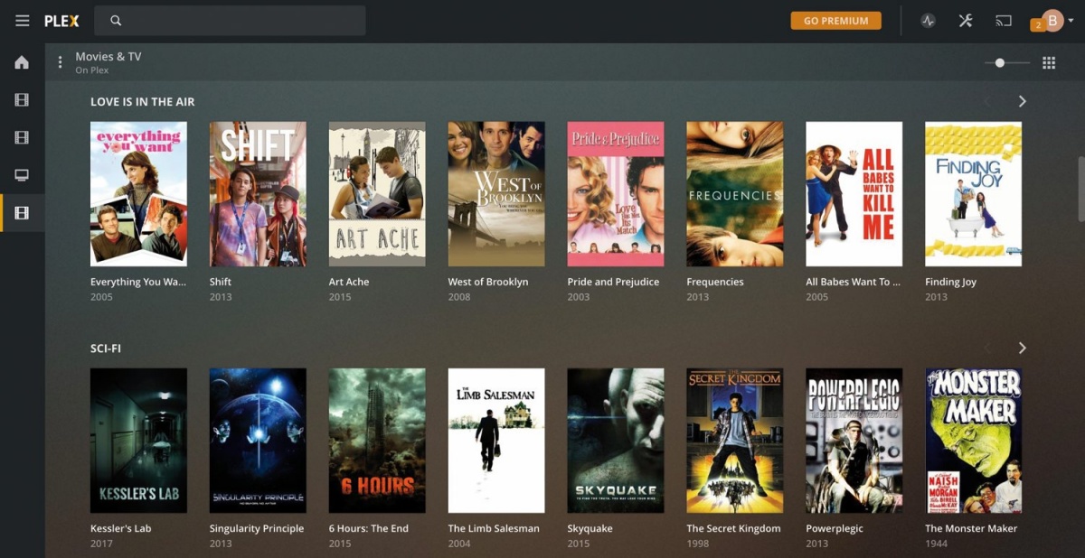Show next Love Is In The Air titles

coord(1022,101)
